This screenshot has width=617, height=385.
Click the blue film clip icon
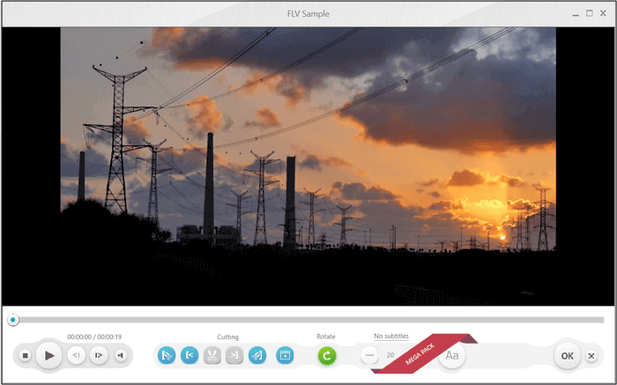point(285,356)
